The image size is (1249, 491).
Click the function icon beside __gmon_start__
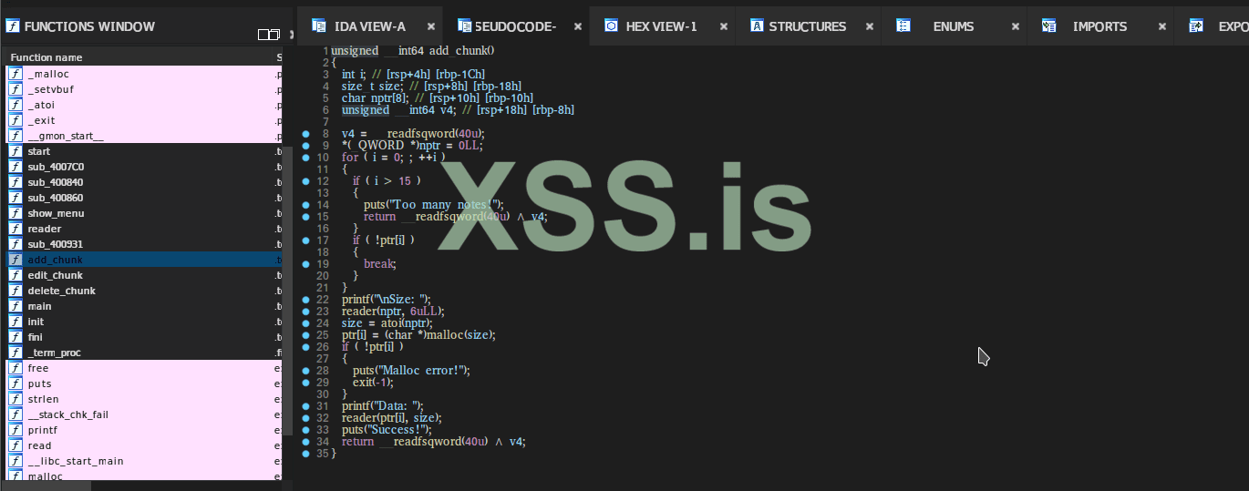pos(15,136)
